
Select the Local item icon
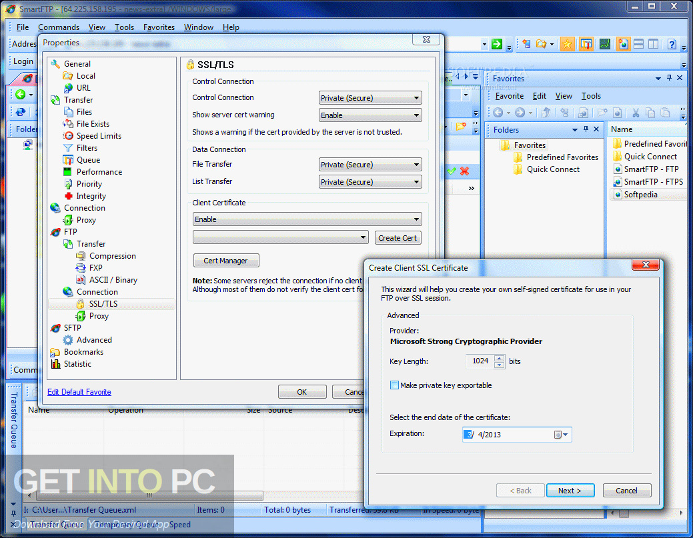coord(68,76)
